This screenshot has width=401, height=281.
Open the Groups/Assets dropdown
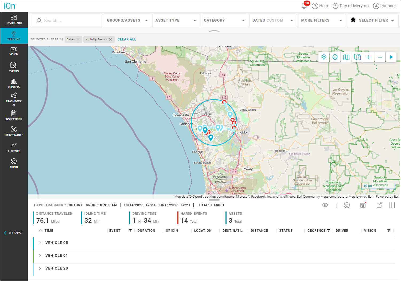(127, 21)
